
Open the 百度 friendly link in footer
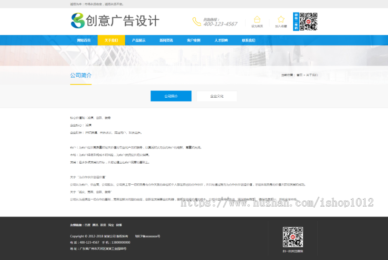[88, 225]
